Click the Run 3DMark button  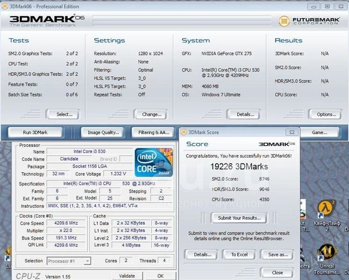[x=35, y=133]
